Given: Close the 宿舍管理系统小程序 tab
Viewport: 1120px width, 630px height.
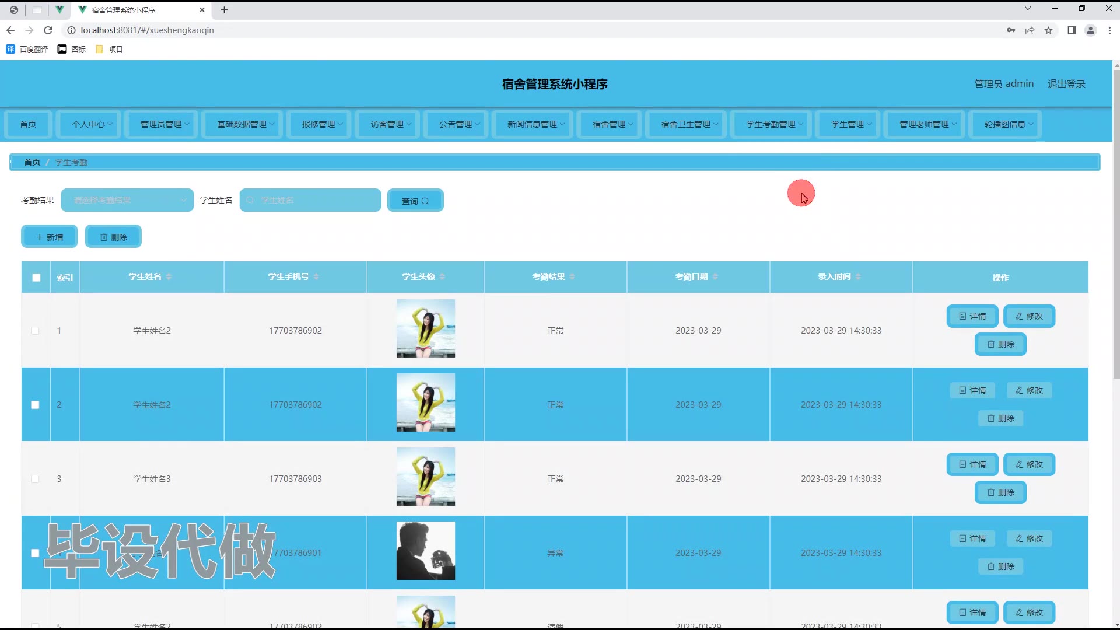Looking at the screenshot, I should click(x=202, y=10).
